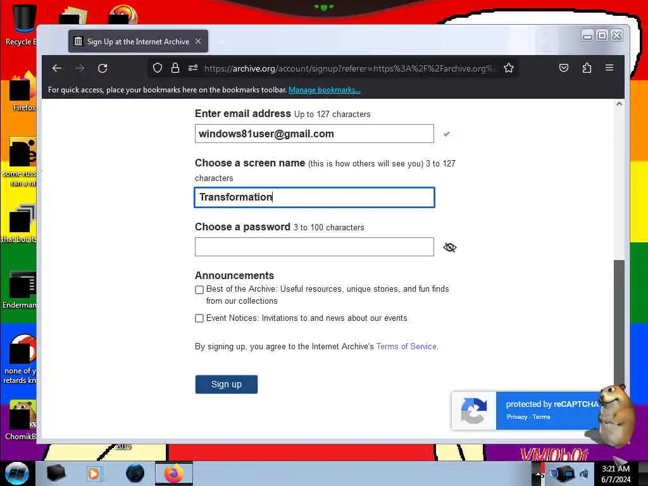
Task: Open the media player taskbar icon
Action: [x=94, y=473]
